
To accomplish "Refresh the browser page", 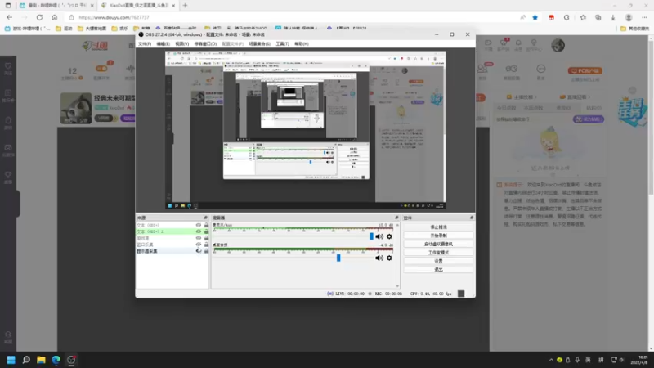I will click(39, 17).
